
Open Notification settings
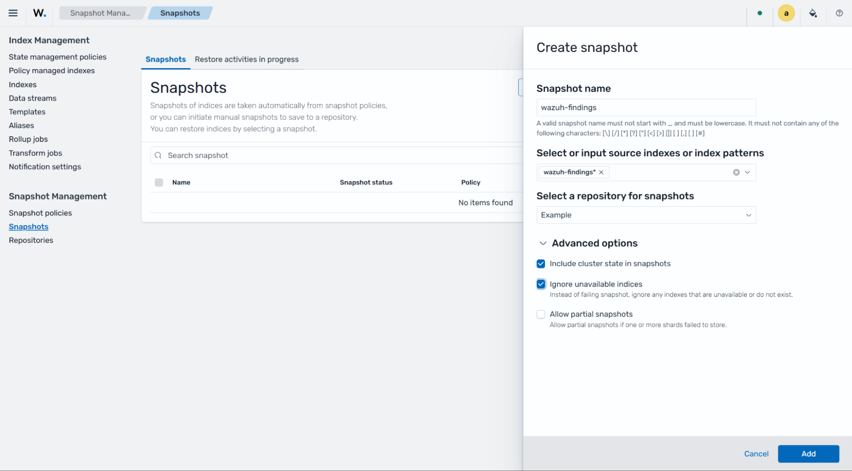tap(45, 167)
